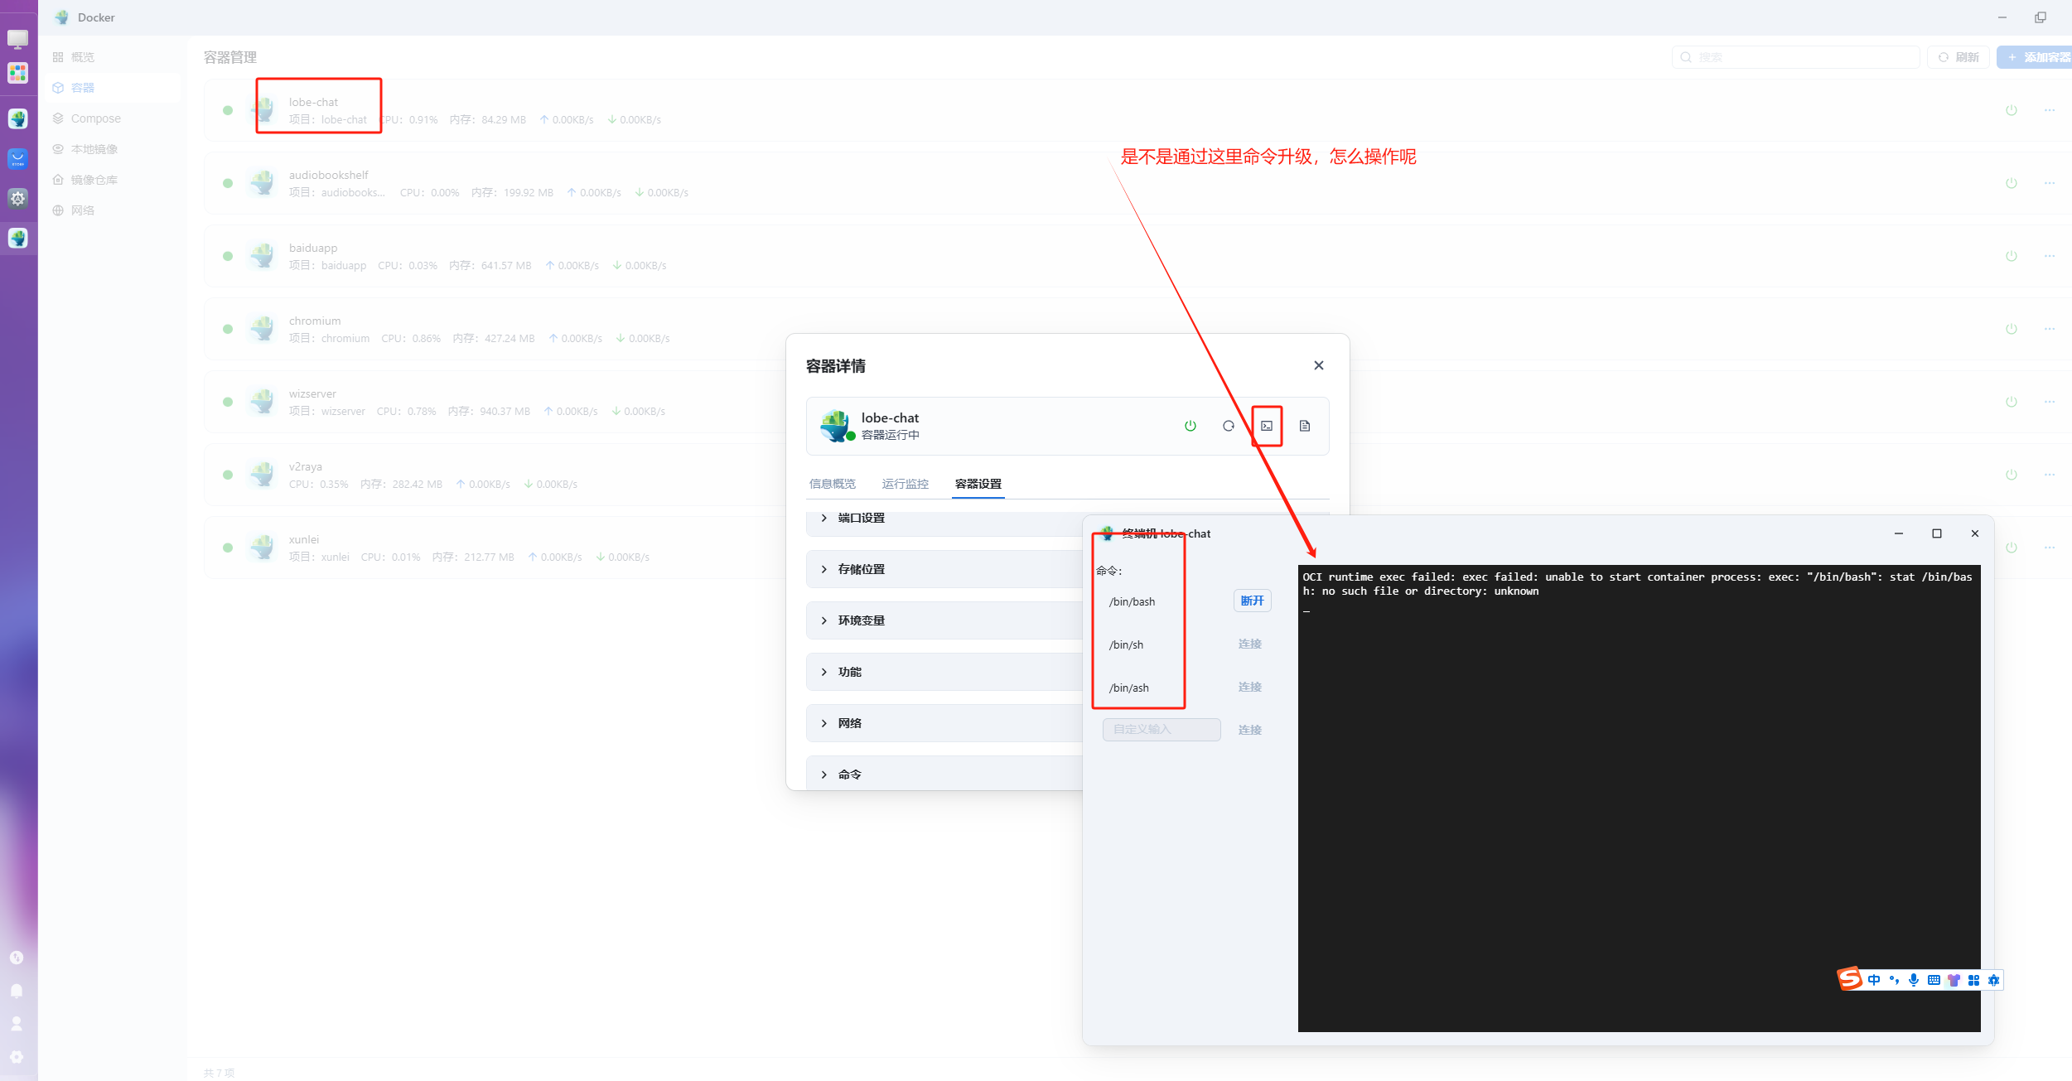
Task: Open the colorful app grid icon in dock
Action: pos(17,73)
